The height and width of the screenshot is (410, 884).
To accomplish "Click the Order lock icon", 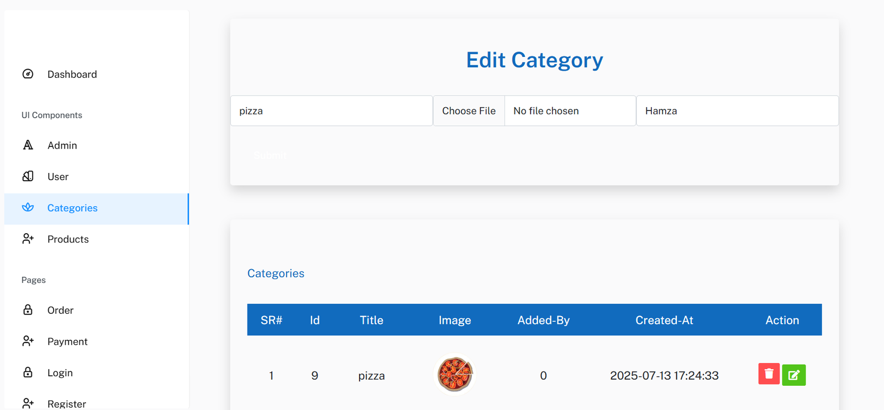I will (x=28, y=310).
